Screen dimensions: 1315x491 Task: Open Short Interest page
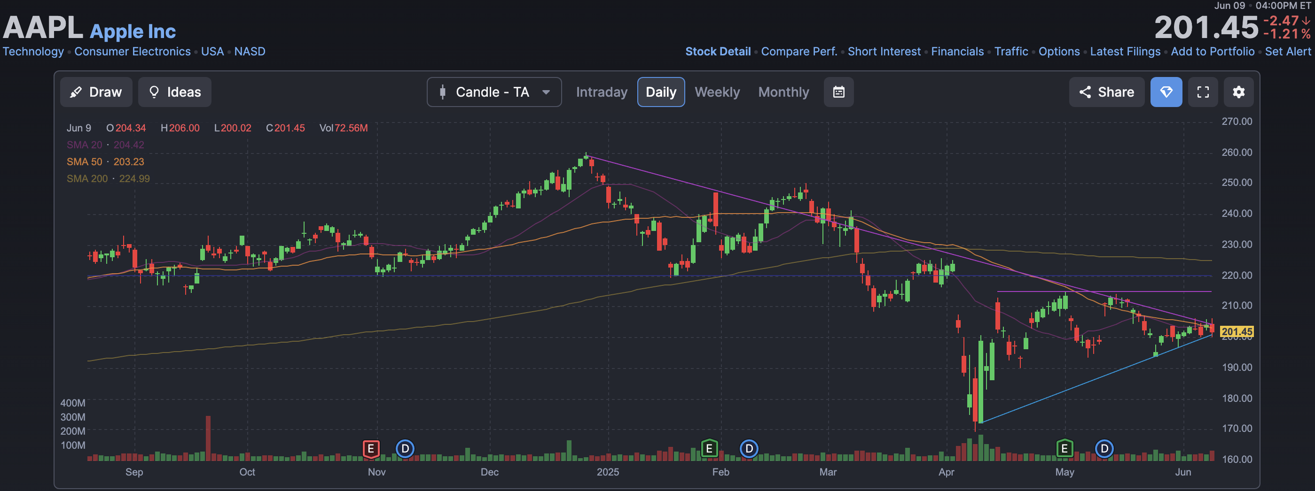click(884, 52)
